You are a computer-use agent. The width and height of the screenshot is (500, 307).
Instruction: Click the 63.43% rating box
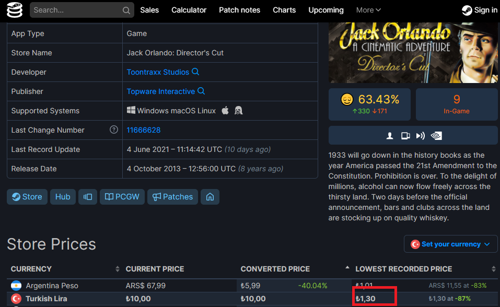[369, 104]
